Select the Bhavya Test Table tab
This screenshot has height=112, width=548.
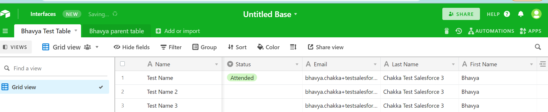pos(46,31)
